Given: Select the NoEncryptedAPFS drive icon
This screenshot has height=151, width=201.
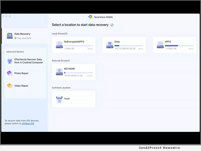Looking at the screenshot, I should [x=59, y=45].
